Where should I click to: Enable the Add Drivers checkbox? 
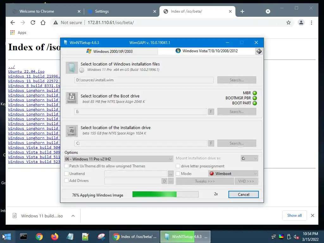click(66, 180)
